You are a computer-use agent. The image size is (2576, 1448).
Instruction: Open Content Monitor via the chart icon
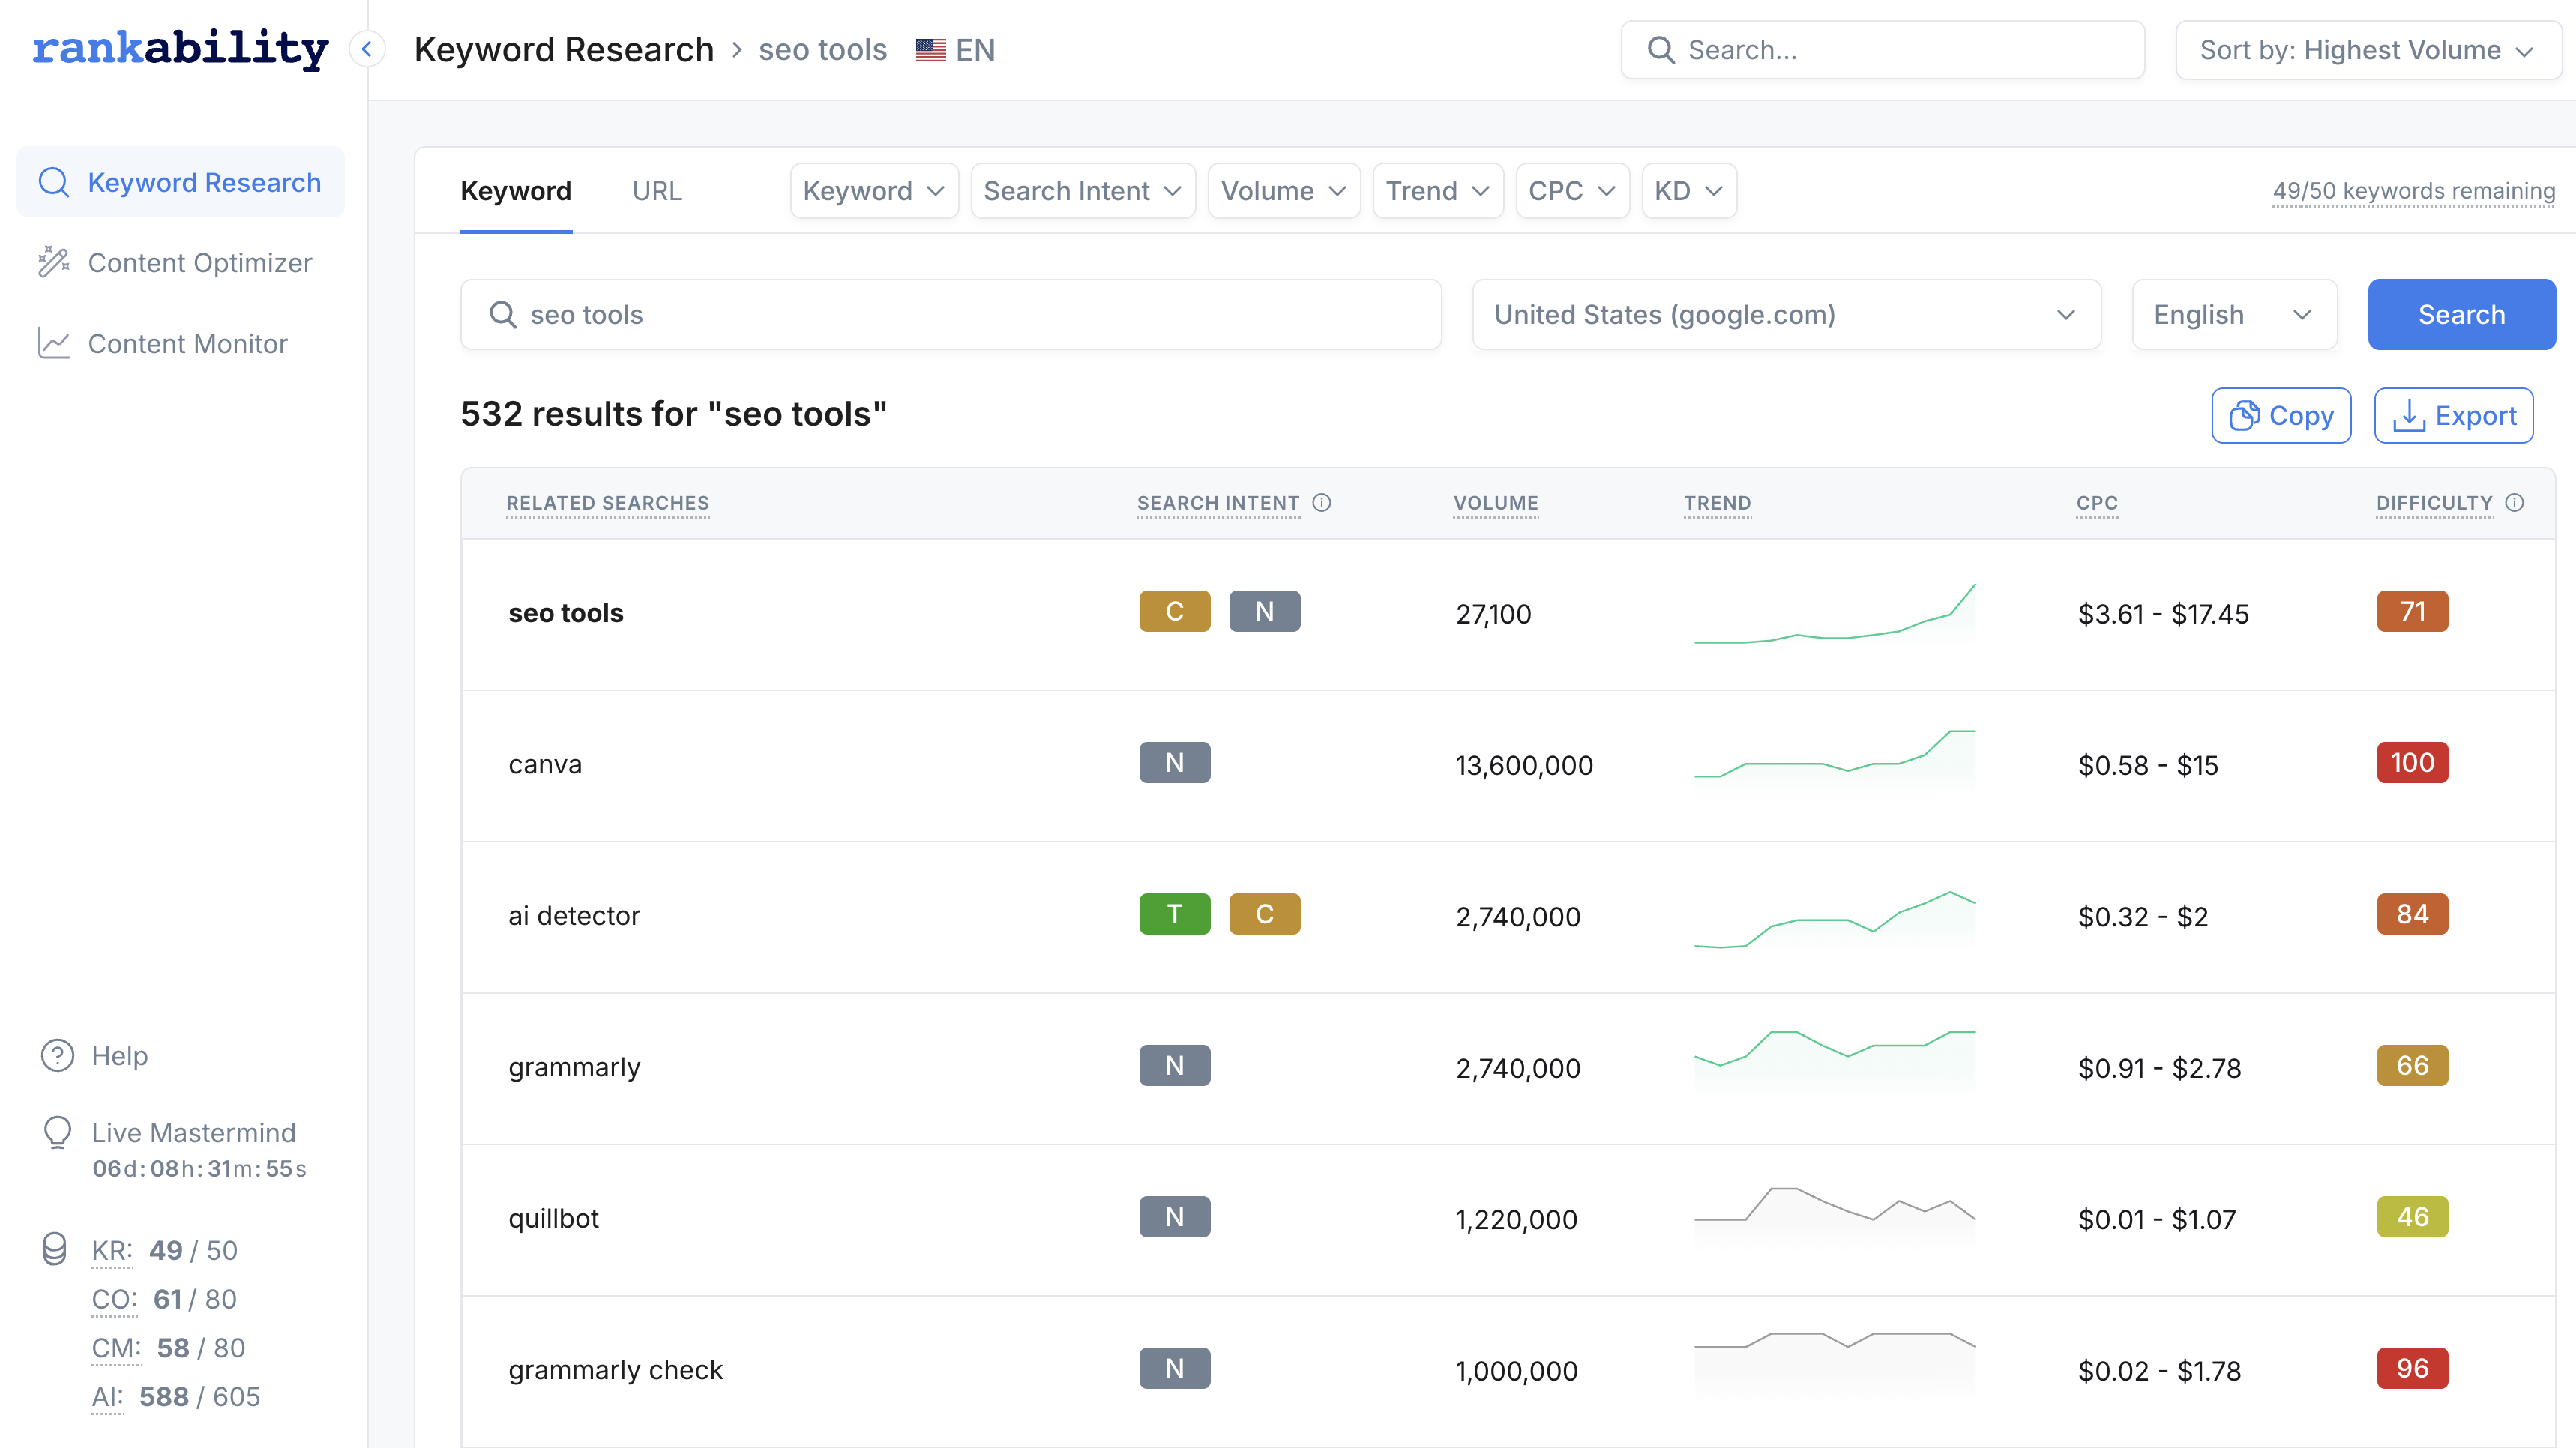click(x=54, y=343)
